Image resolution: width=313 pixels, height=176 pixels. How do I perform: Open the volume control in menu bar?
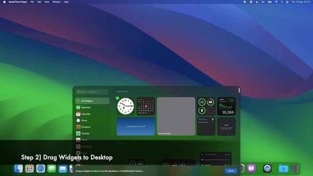pos(263,2)
